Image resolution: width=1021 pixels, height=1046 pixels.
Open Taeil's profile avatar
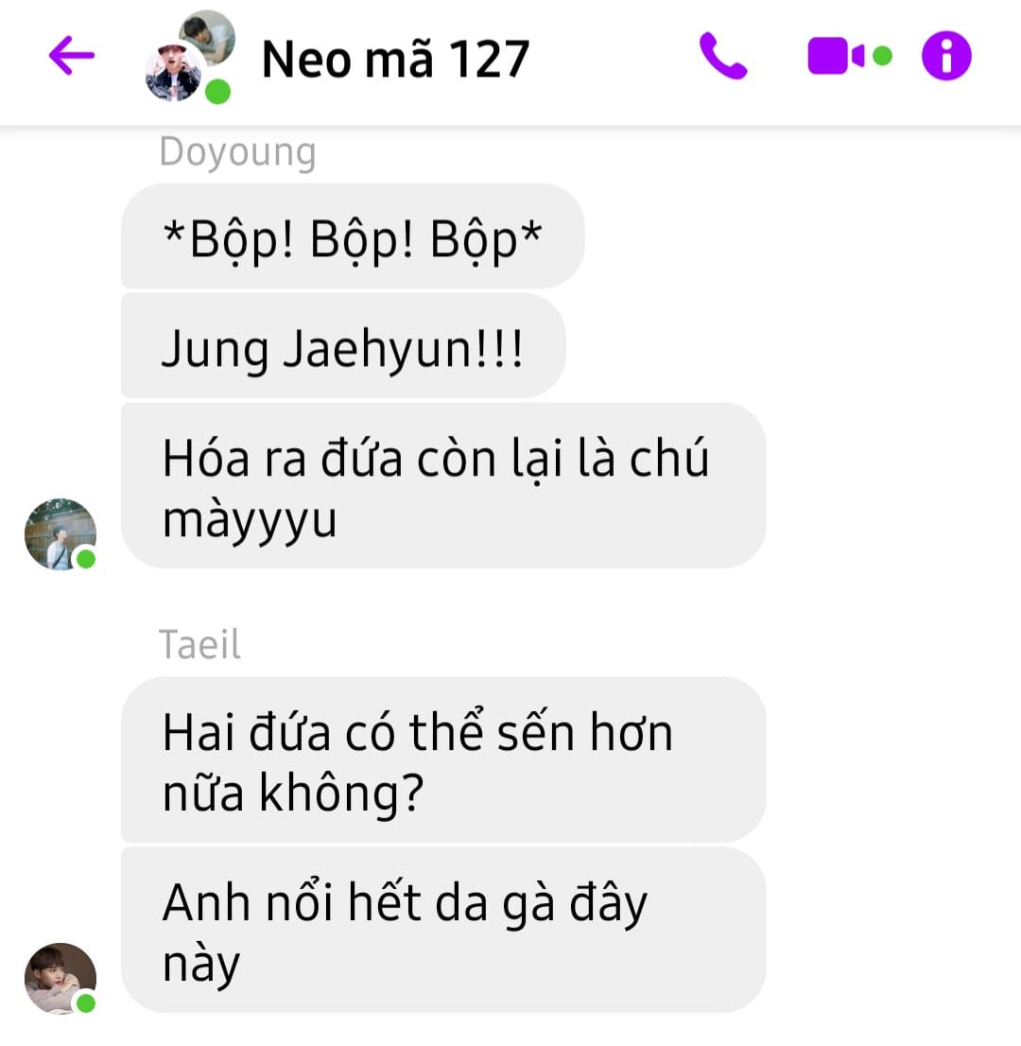[60, 978]
